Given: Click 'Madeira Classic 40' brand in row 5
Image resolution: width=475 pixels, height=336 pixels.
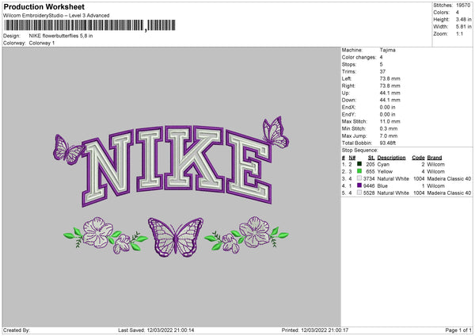Looking at the screenshot, I should pyautogui.click(x=449, y=193).
